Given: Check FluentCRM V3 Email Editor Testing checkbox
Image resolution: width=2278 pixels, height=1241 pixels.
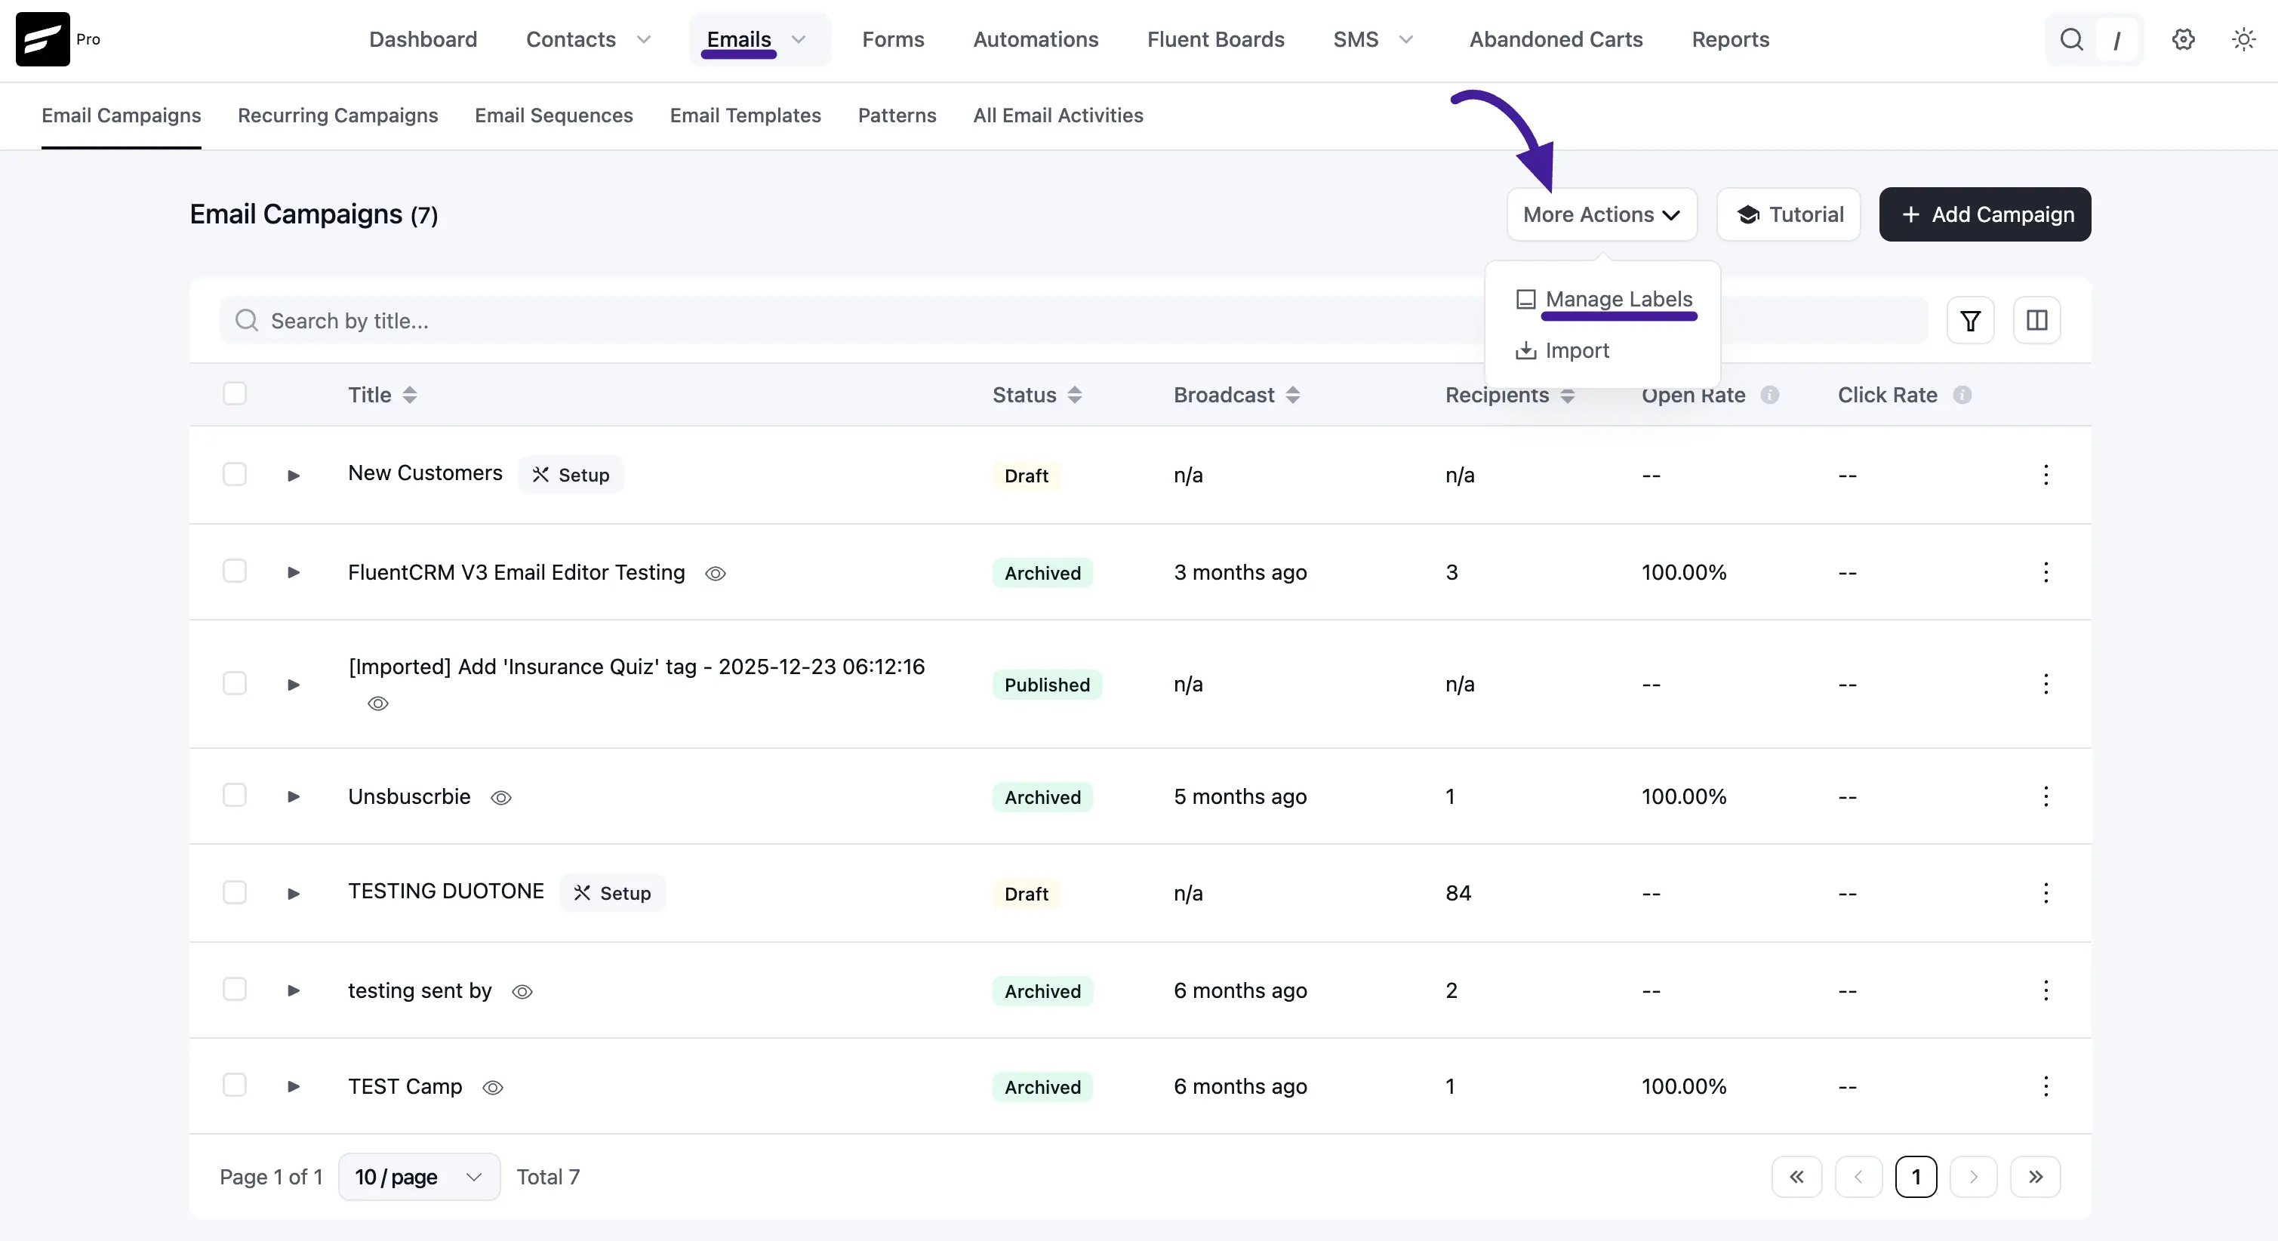Looking at the screenshot, I should 234,571.
